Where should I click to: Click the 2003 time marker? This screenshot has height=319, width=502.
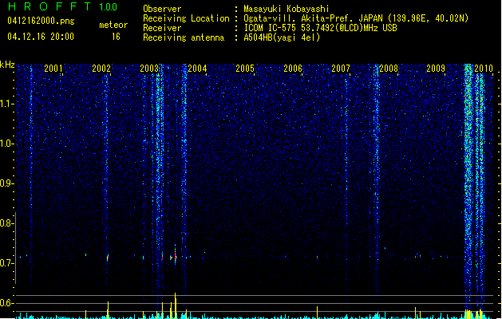[149, 68]
